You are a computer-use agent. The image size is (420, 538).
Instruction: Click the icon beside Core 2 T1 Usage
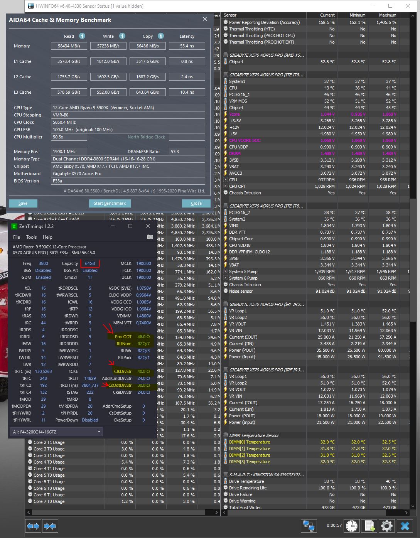click(30, 442)
